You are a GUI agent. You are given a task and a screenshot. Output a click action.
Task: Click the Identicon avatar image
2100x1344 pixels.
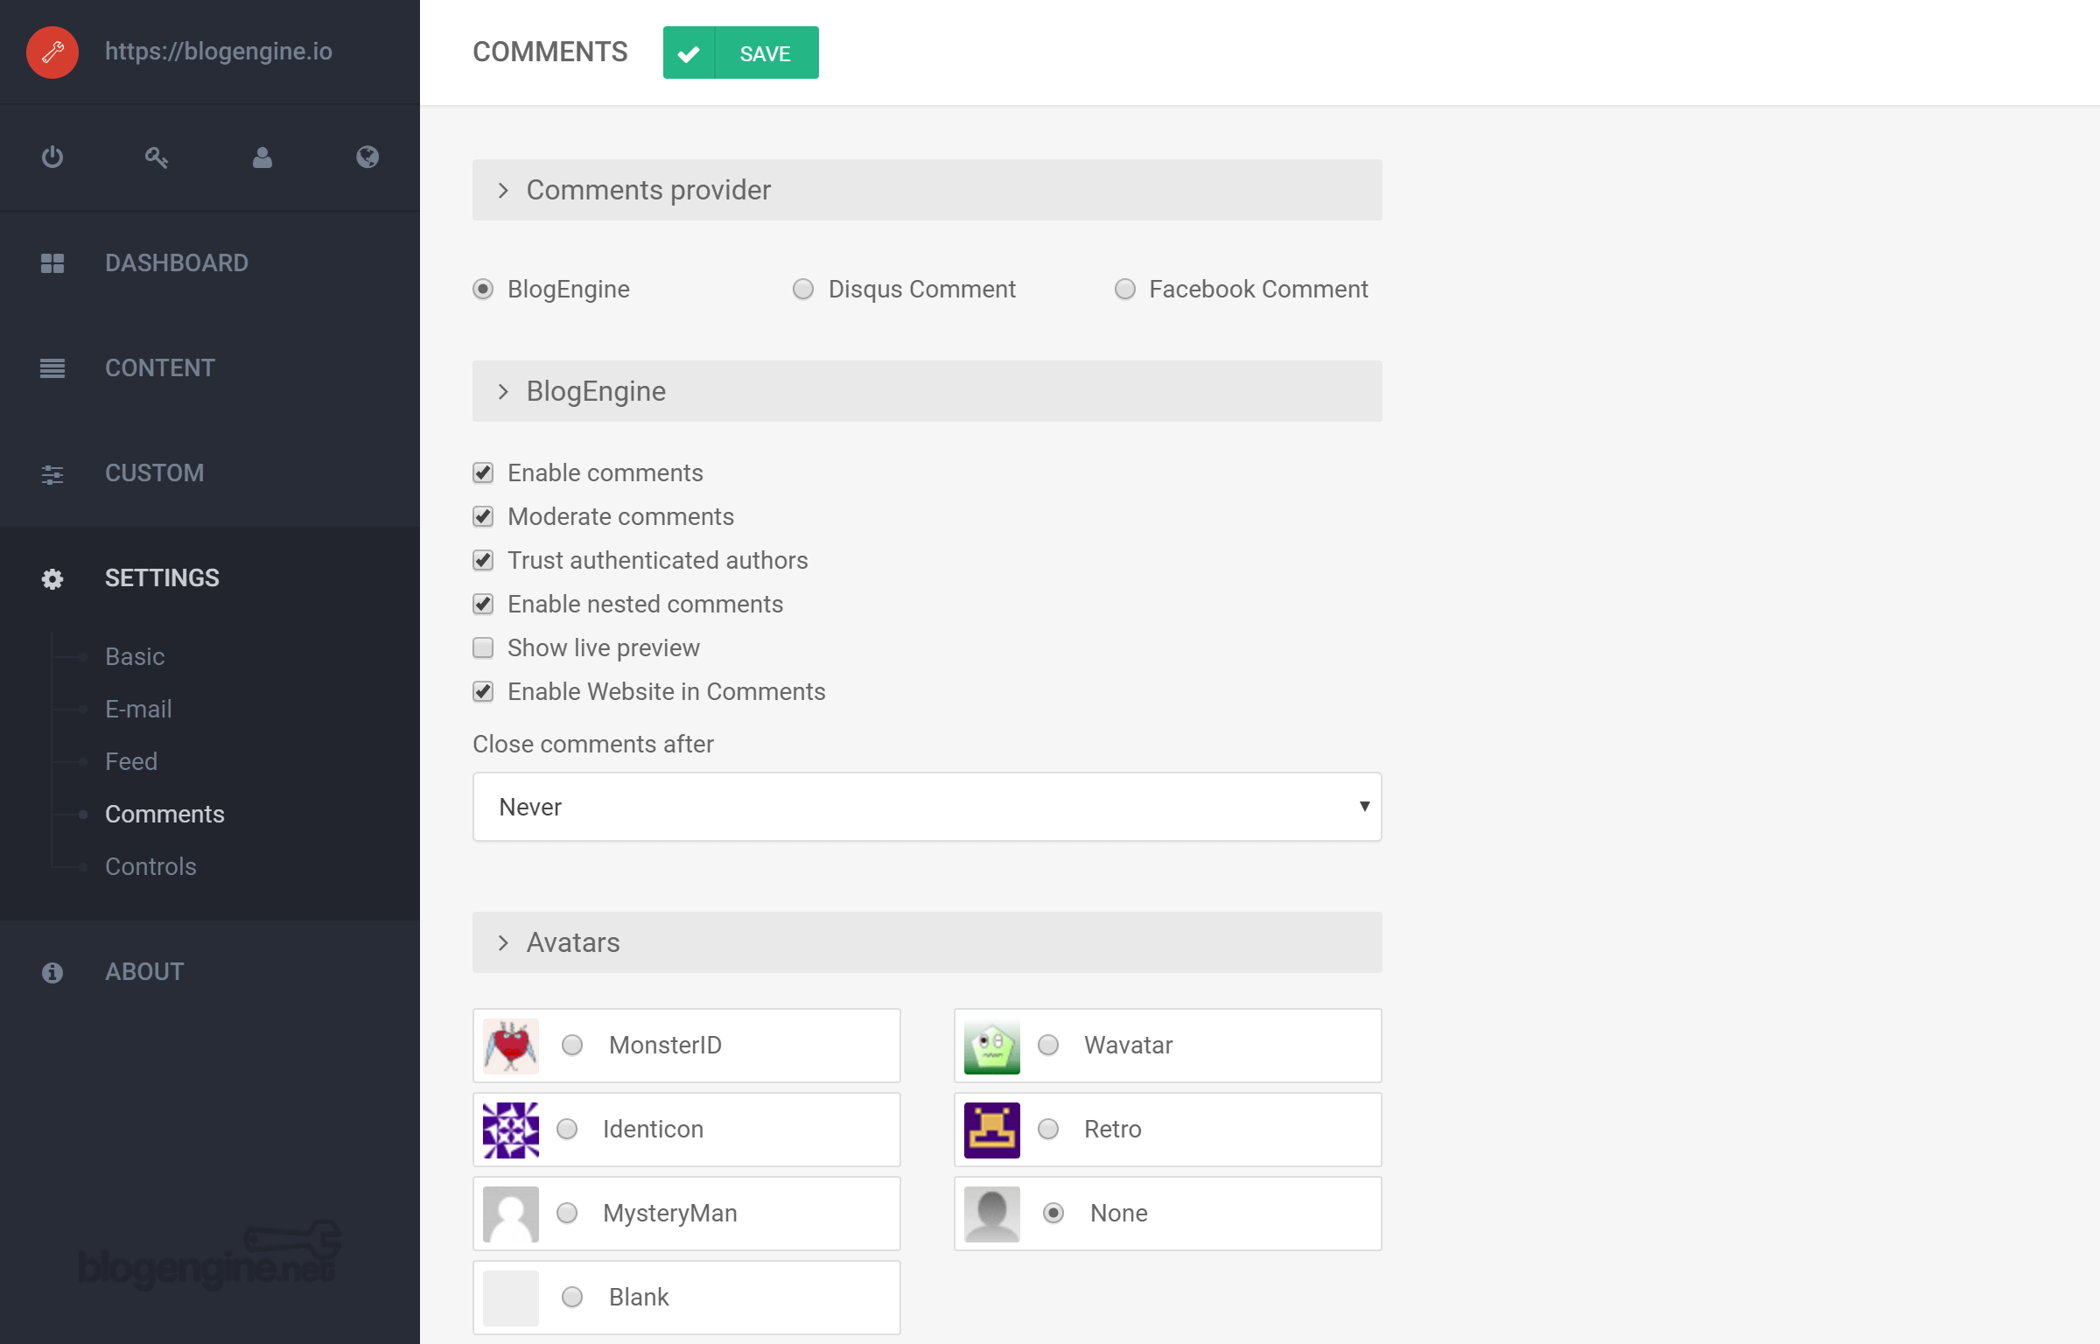coord(511,1130)
